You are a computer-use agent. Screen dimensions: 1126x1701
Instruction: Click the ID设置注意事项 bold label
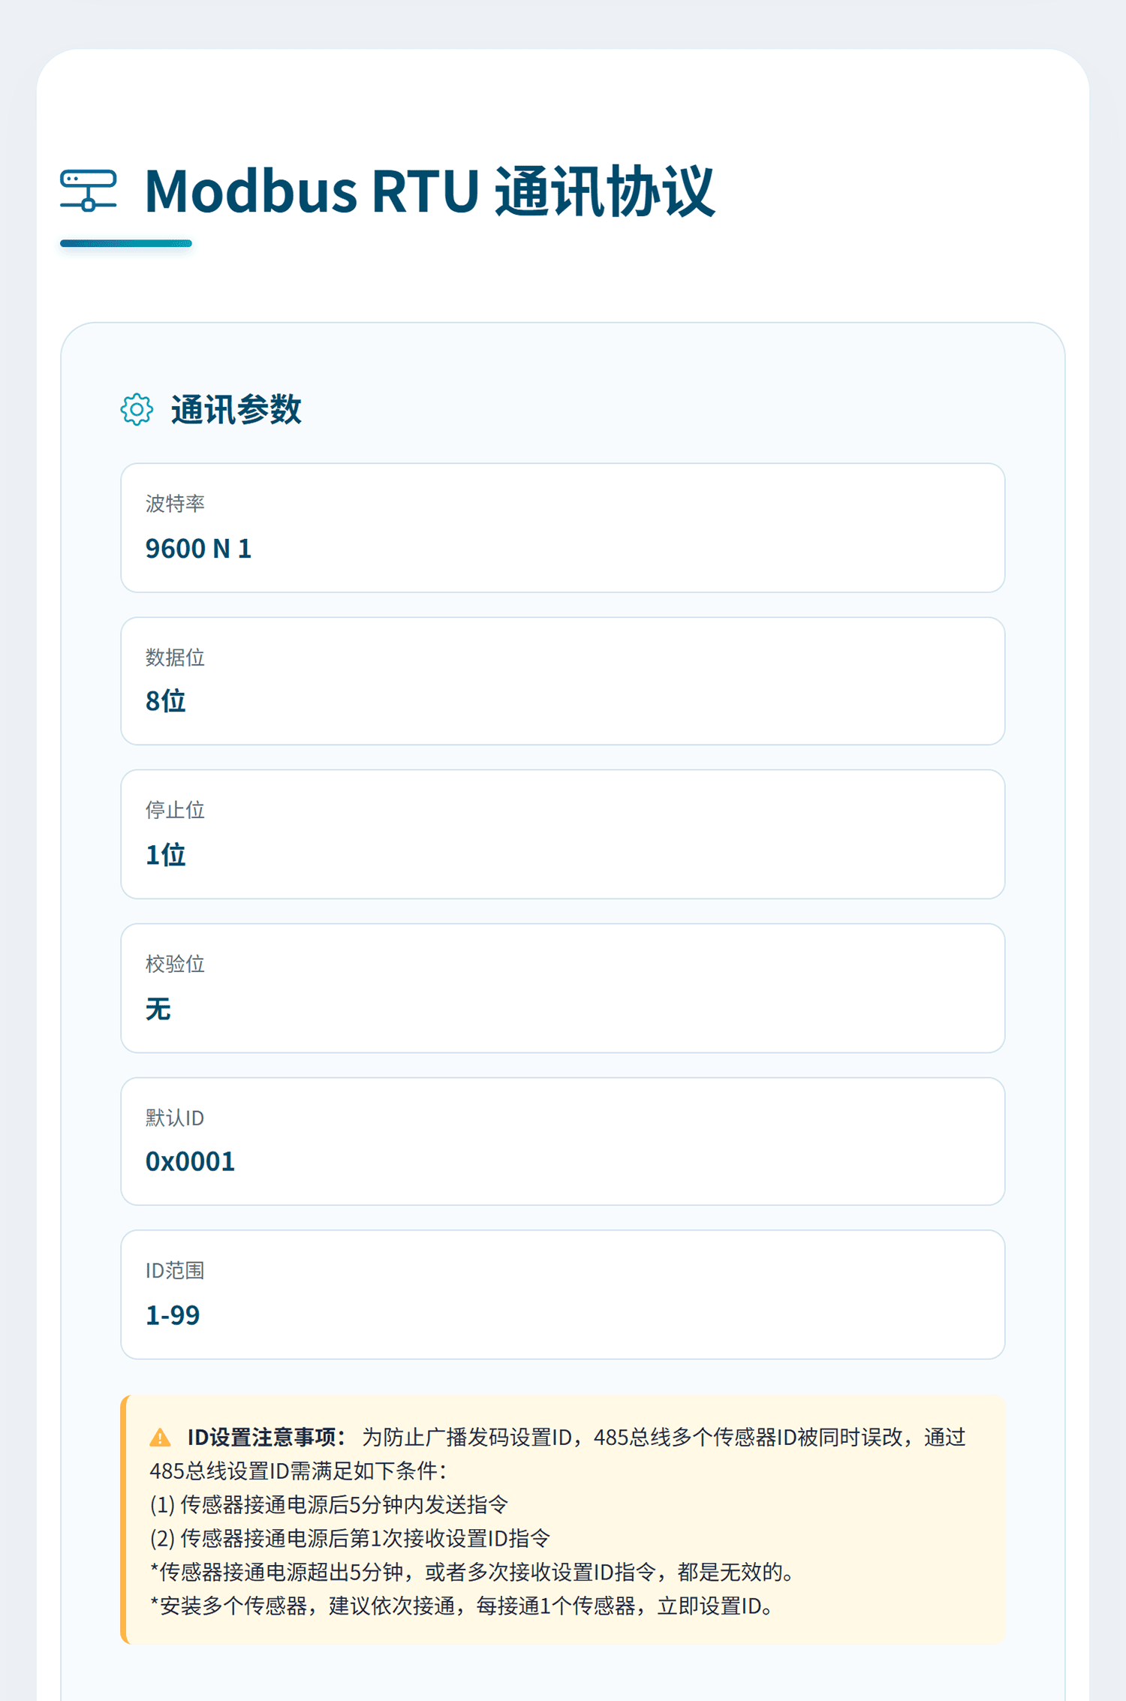coord(266,1438)
